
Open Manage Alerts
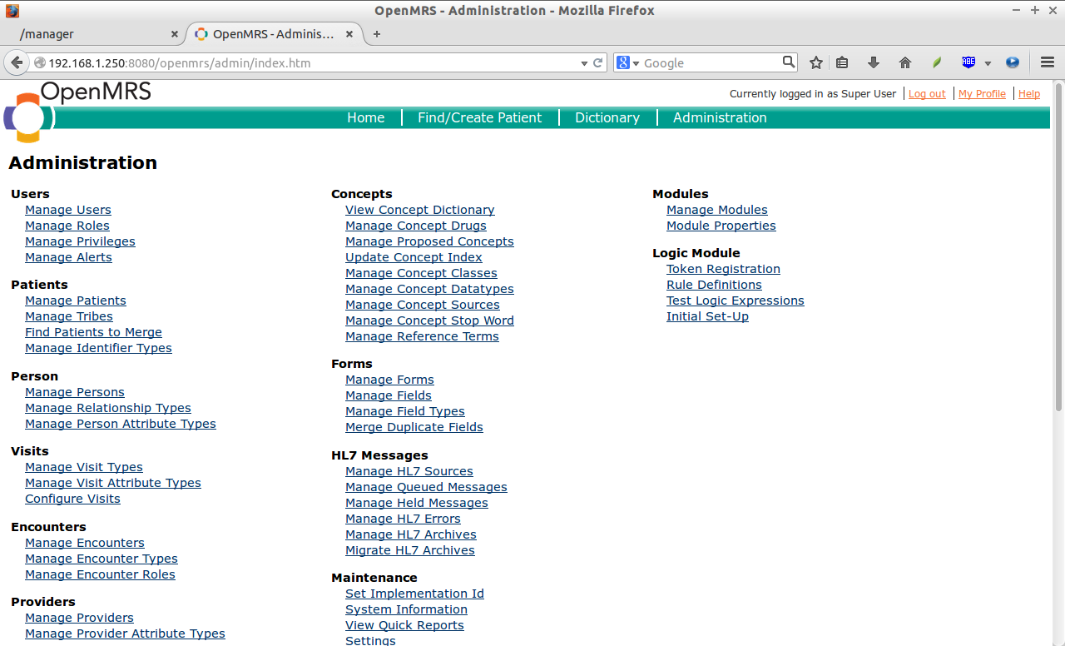coord(68,257)
